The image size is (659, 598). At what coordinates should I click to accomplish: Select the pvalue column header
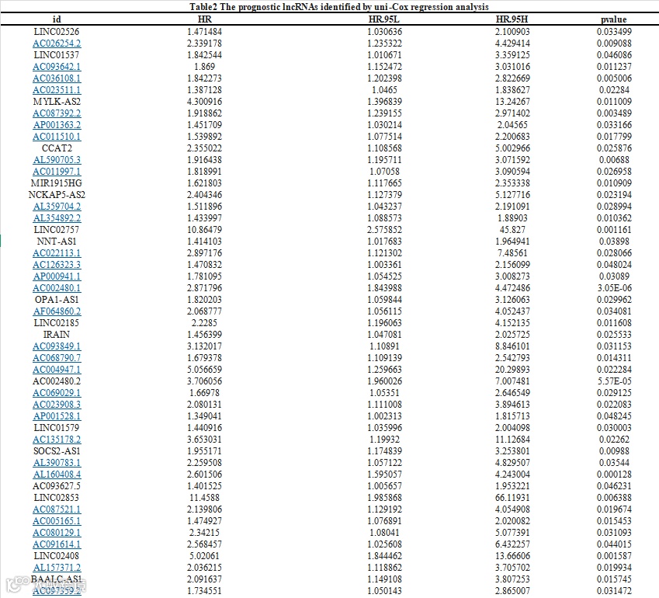coord(614,19)
